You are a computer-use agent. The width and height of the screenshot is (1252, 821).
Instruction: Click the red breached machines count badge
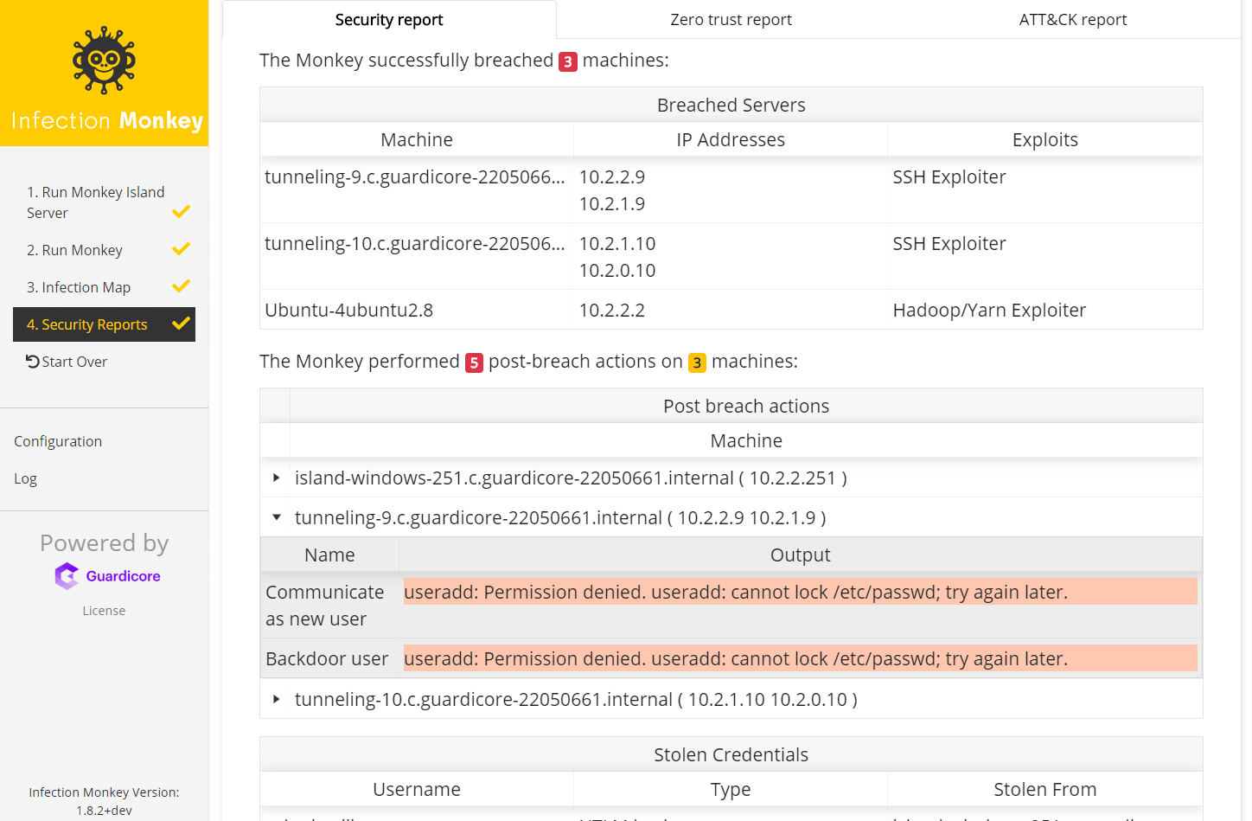pos(567,61)
